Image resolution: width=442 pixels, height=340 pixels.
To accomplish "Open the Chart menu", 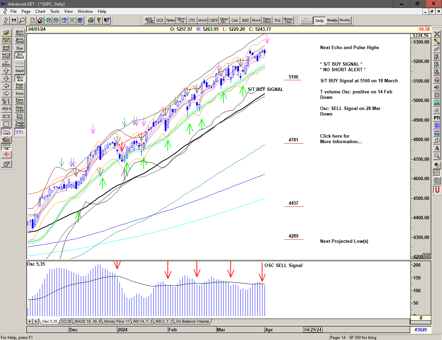I will coord(40,11).
